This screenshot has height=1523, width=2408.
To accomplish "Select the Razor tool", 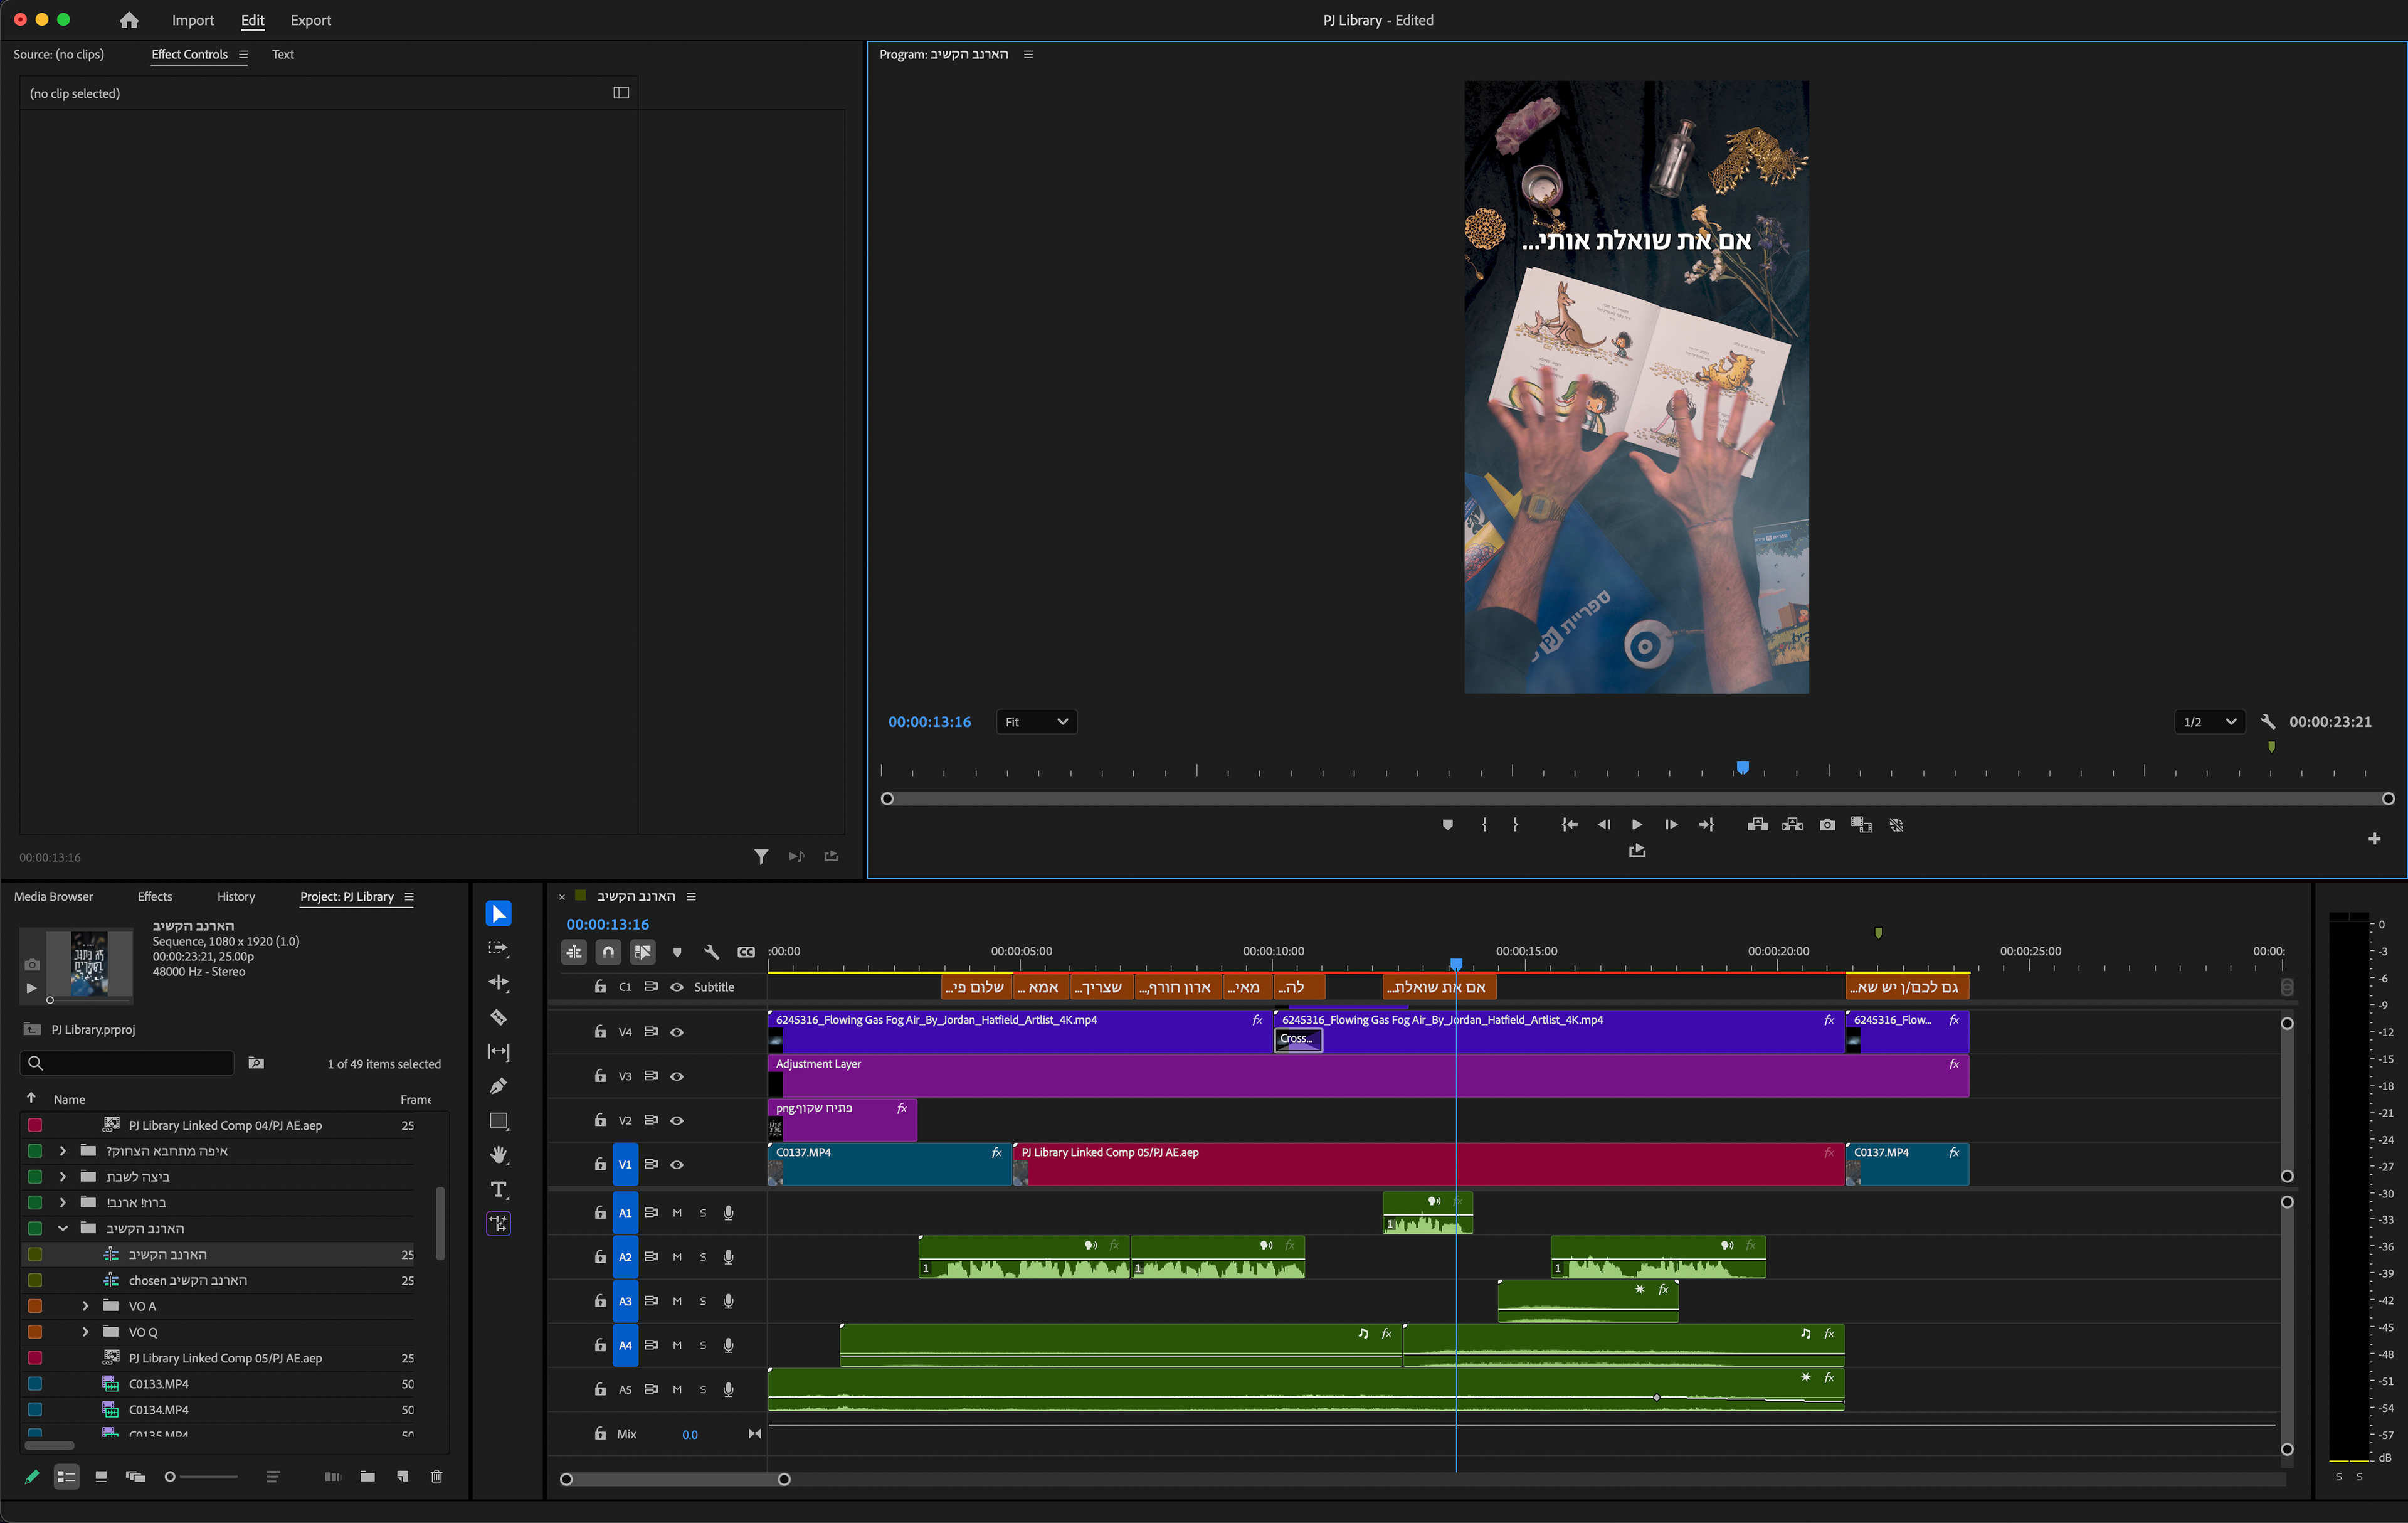I will click(x=498, y=1017).
